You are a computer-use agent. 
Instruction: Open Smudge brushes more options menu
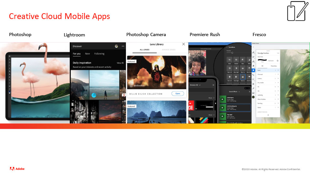tap(278, 53)
